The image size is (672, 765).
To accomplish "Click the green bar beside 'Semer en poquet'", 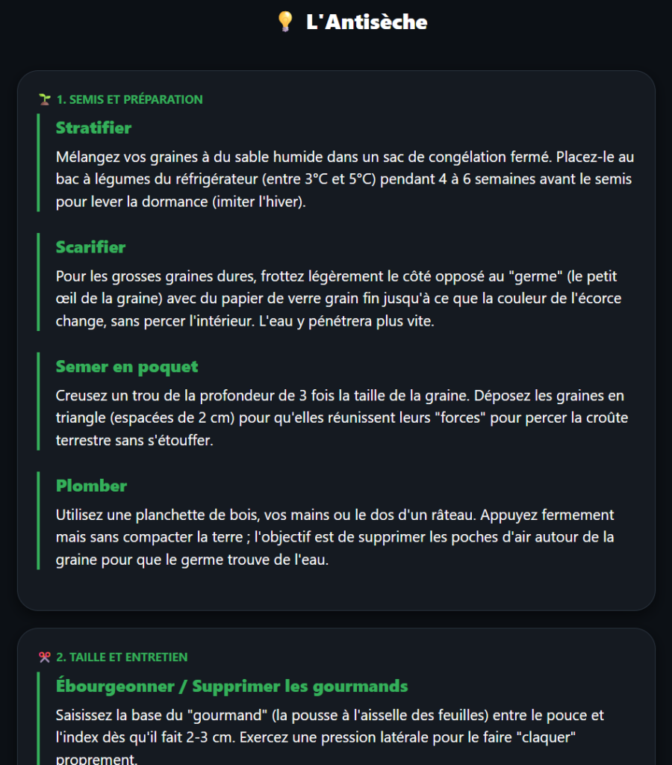I will [x=38, y=401].
